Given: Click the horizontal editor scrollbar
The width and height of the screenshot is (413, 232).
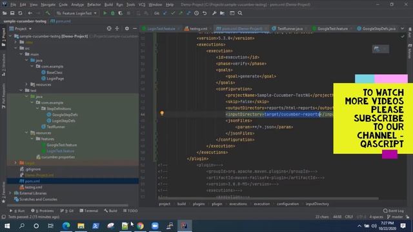Looking at the screenshot, I should pyautogui.click(x=268, y=198).
